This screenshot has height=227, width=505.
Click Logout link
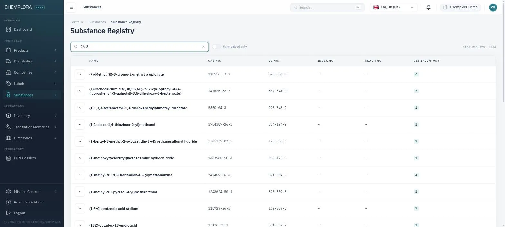32,213
